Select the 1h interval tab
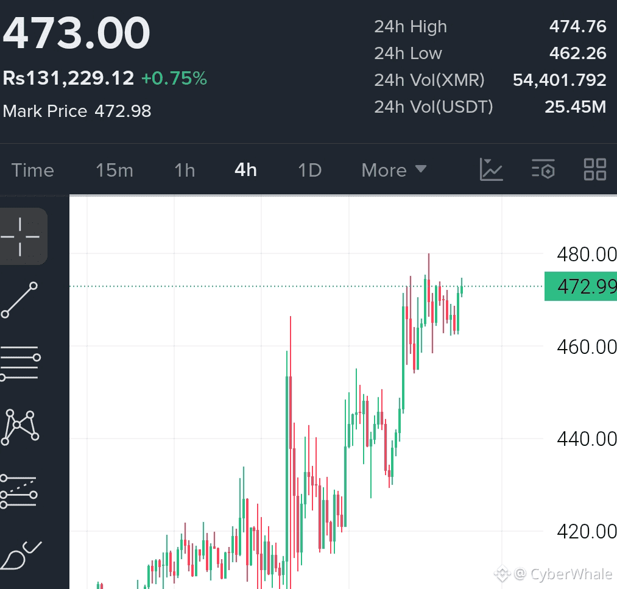The height and width of the screenshot is (589, 617). point(185,170)
